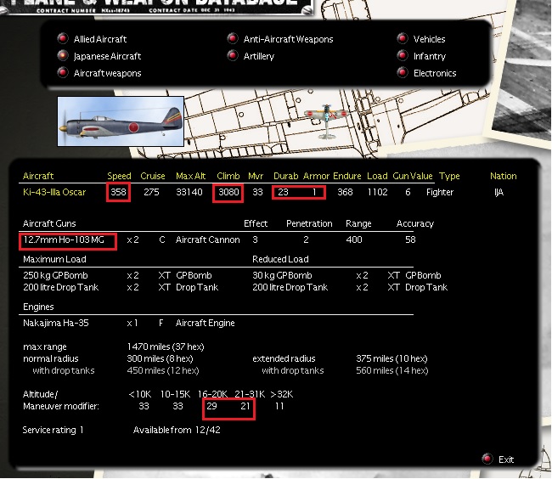Screen dimensions: 552x479
Task: Select the Vehicles radio button
Action: 403,38
